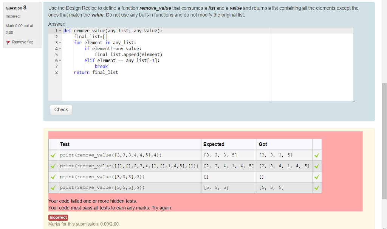The image size is (387, 229).
Task: Click code line 'for element in any_list:'
Action: coord(105,42)
